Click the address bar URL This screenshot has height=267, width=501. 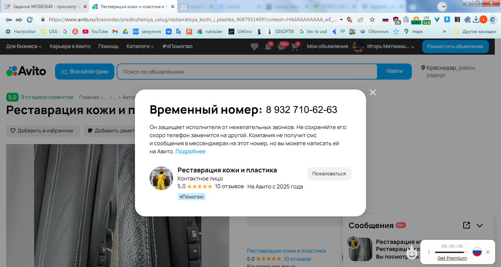193,19
